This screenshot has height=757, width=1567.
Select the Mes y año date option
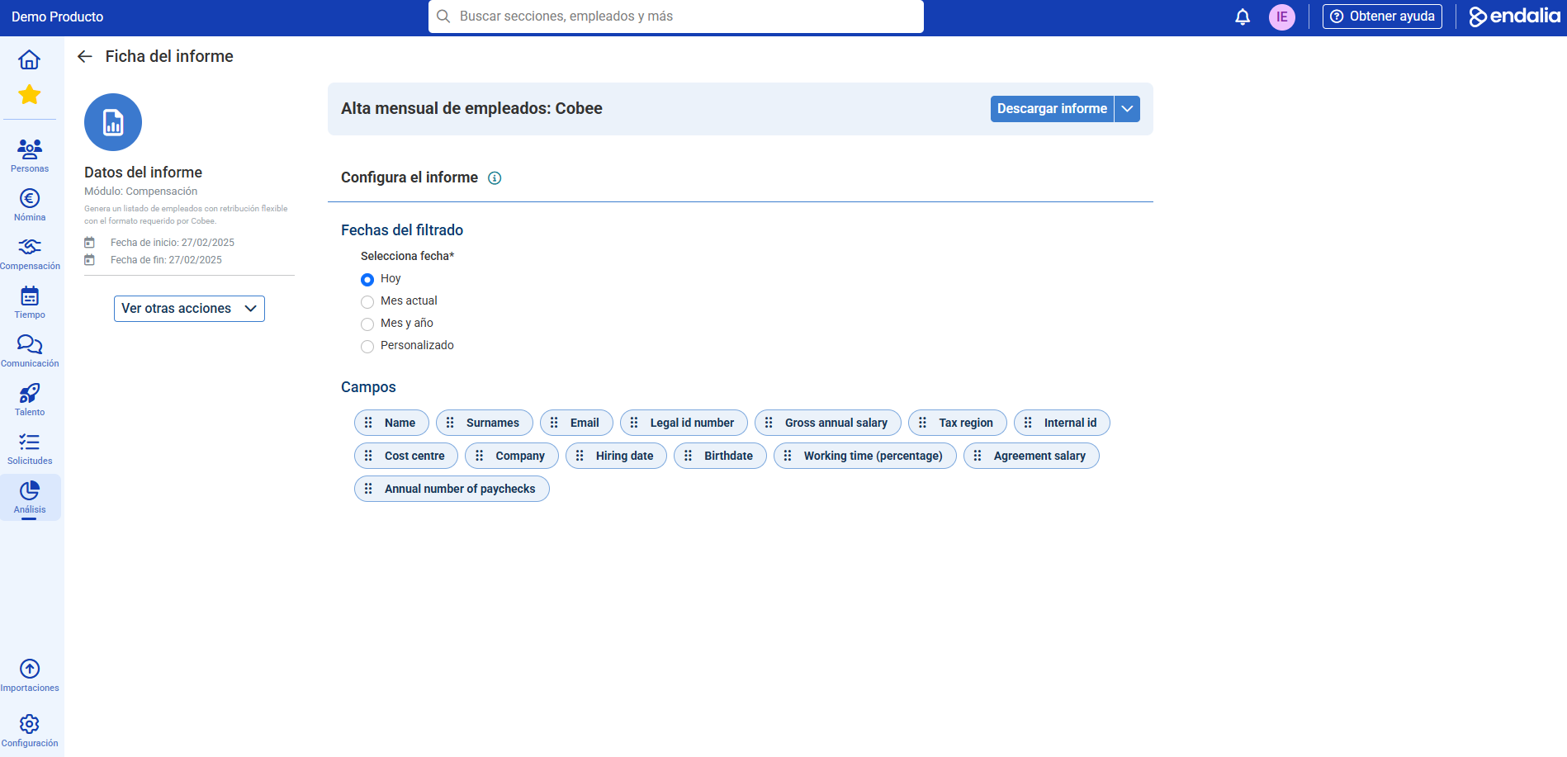367,324
